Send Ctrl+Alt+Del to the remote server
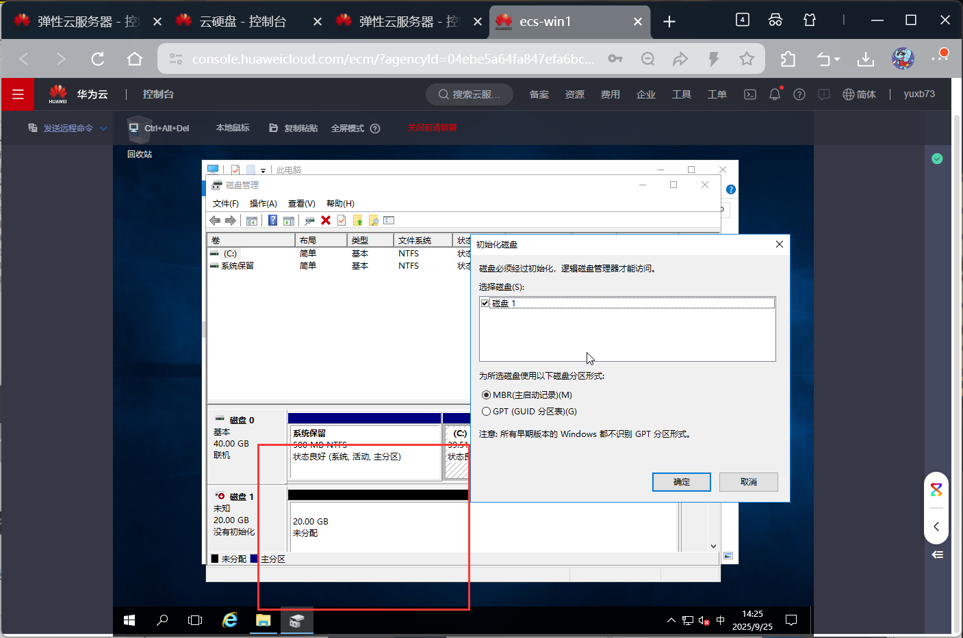Viewport: 963px width, 638px height. coord(159,128)
